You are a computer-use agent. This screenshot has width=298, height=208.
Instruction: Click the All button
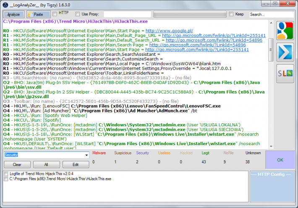click(46, 164)
